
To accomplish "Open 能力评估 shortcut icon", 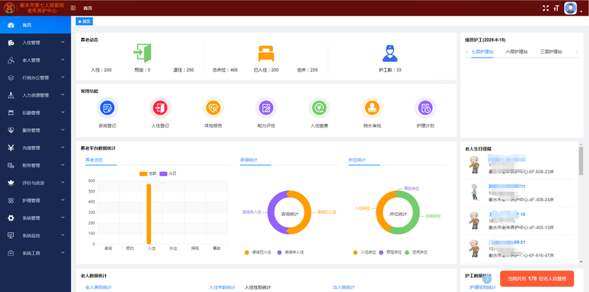I will click(x=266, y=108).
